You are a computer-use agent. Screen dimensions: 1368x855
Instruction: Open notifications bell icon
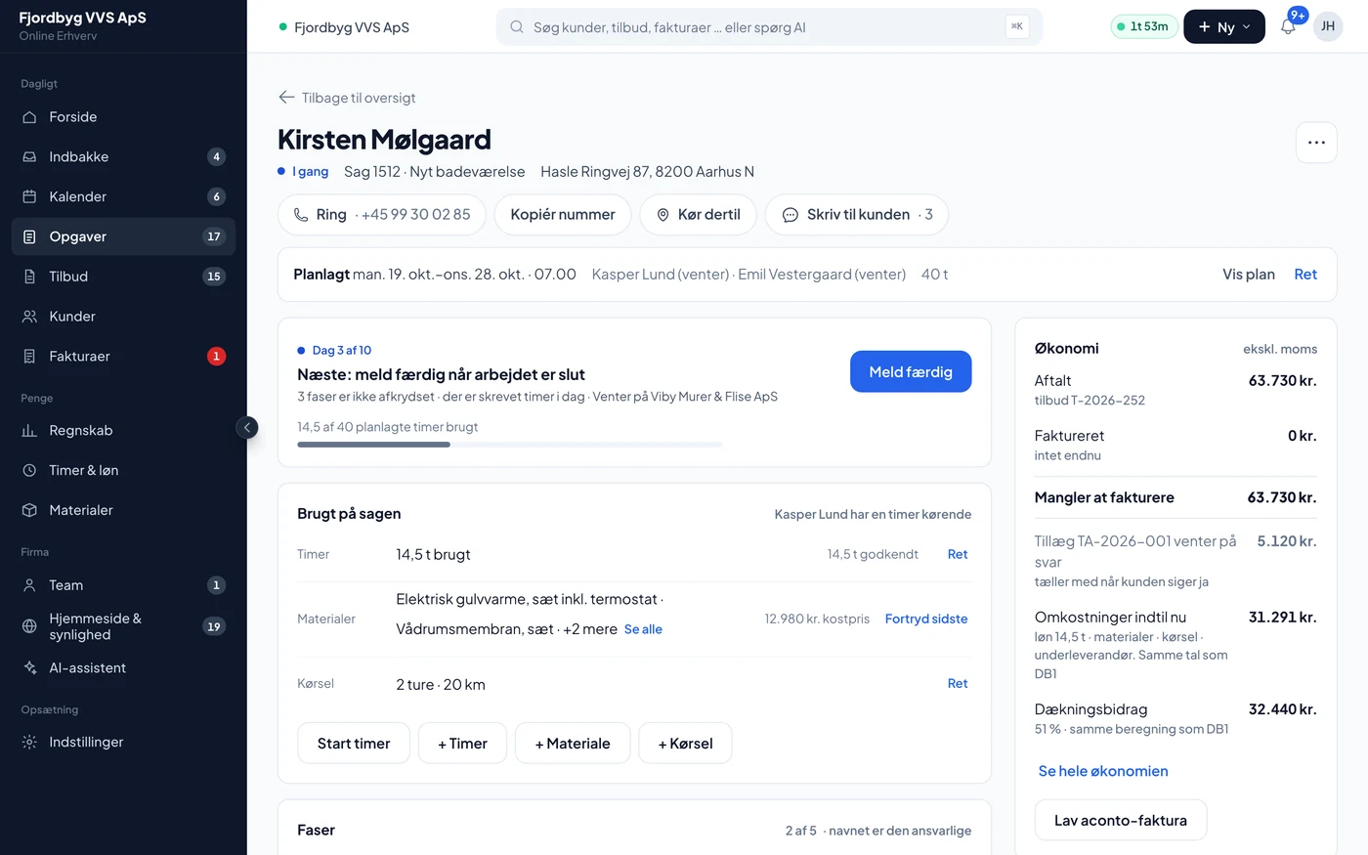click(1288, 27)
